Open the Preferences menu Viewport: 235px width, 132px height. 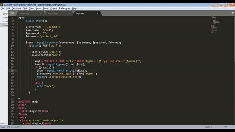point(65,8)
